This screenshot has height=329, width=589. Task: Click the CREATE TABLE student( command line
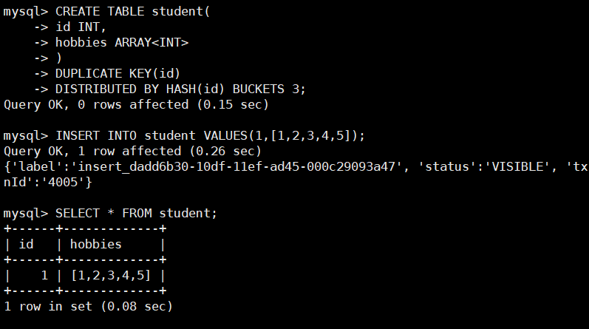[132, 12]
